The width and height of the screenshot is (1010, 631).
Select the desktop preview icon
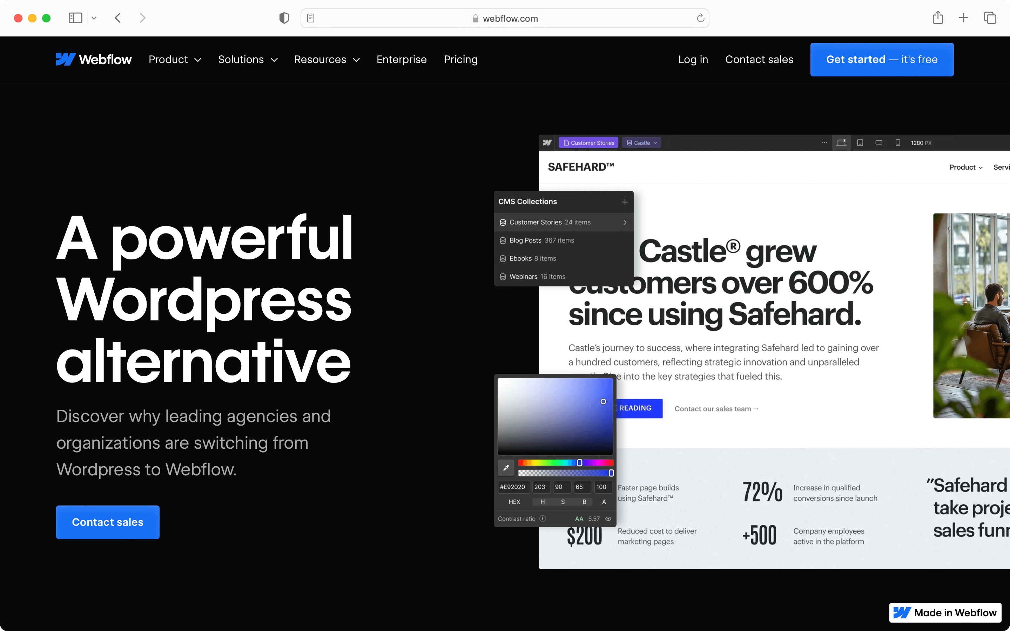pyautogui.click(x=841, y=142)
